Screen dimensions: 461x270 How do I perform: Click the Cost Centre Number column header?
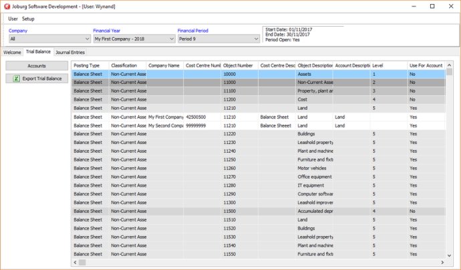tap(202, 65)
